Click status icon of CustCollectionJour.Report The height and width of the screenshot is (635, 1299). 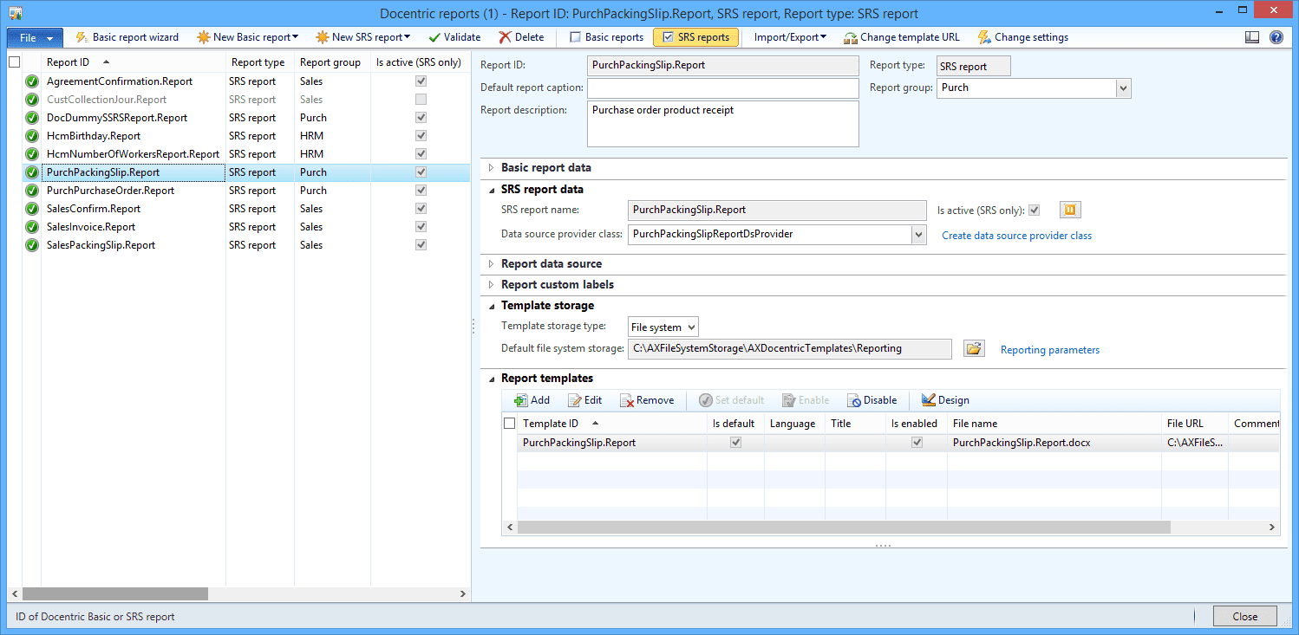tap(32, 100)
